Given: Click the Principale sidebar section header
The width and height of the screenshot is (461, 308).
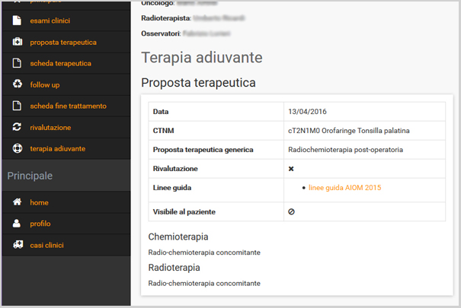Looking at the screenshot, I should coord(30,176).
